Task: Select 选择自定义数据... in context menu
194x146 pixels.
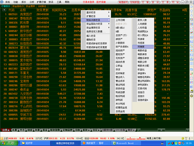Action: (x=96, y=31)
